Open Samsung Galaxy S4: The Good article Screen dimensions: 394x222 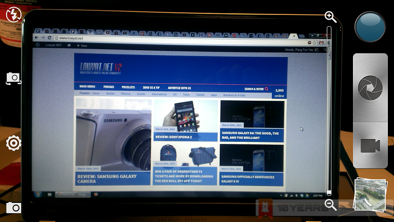coord(250,136)
